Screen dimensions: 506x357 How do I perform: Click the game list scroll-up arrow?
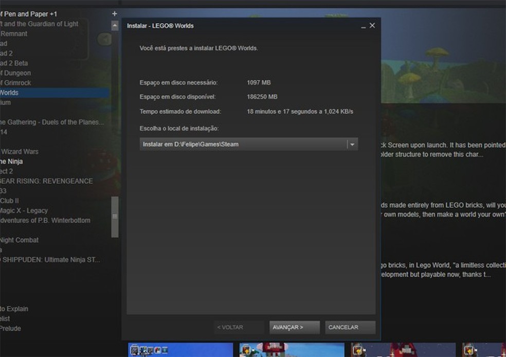115,26
